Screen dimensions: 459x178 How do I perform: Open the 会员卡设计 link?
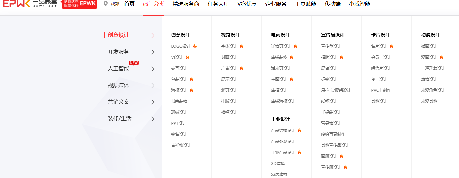[x=381, y=57]
